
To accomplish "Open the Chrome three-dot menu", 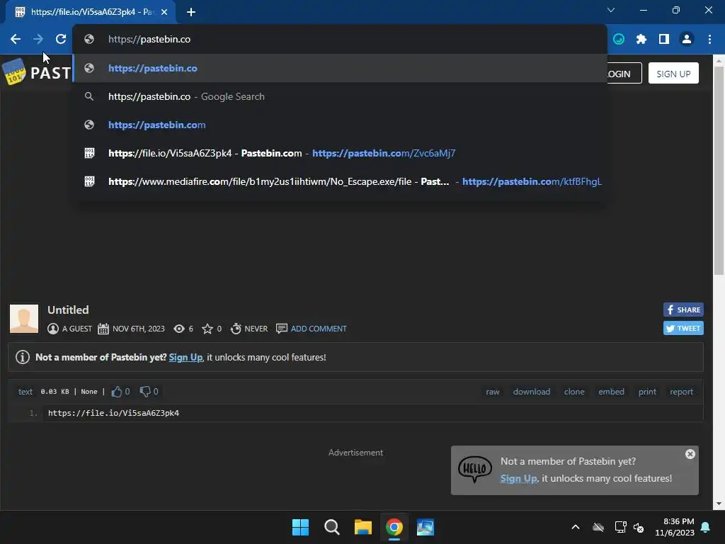I will pyautogui.click(x=709, y=40).
